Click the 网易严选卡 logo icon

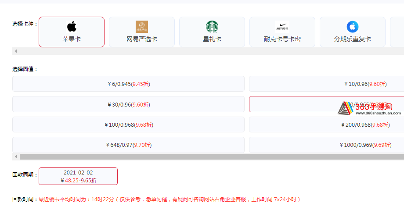pyautogui.click(x=142, y=27)
